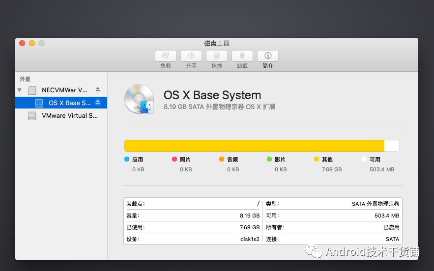This screenshot has width=434, height=271.
Task: Click the 0 KB value under 音频
Action: [x=233, y=169]
